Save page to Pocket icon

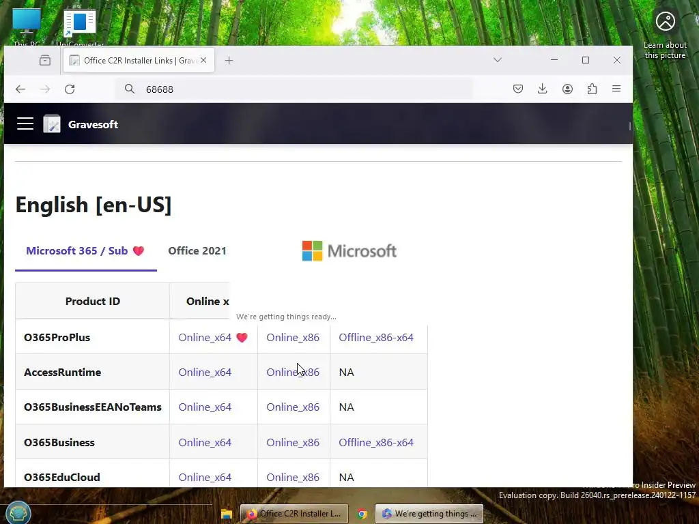coord(517,89)
